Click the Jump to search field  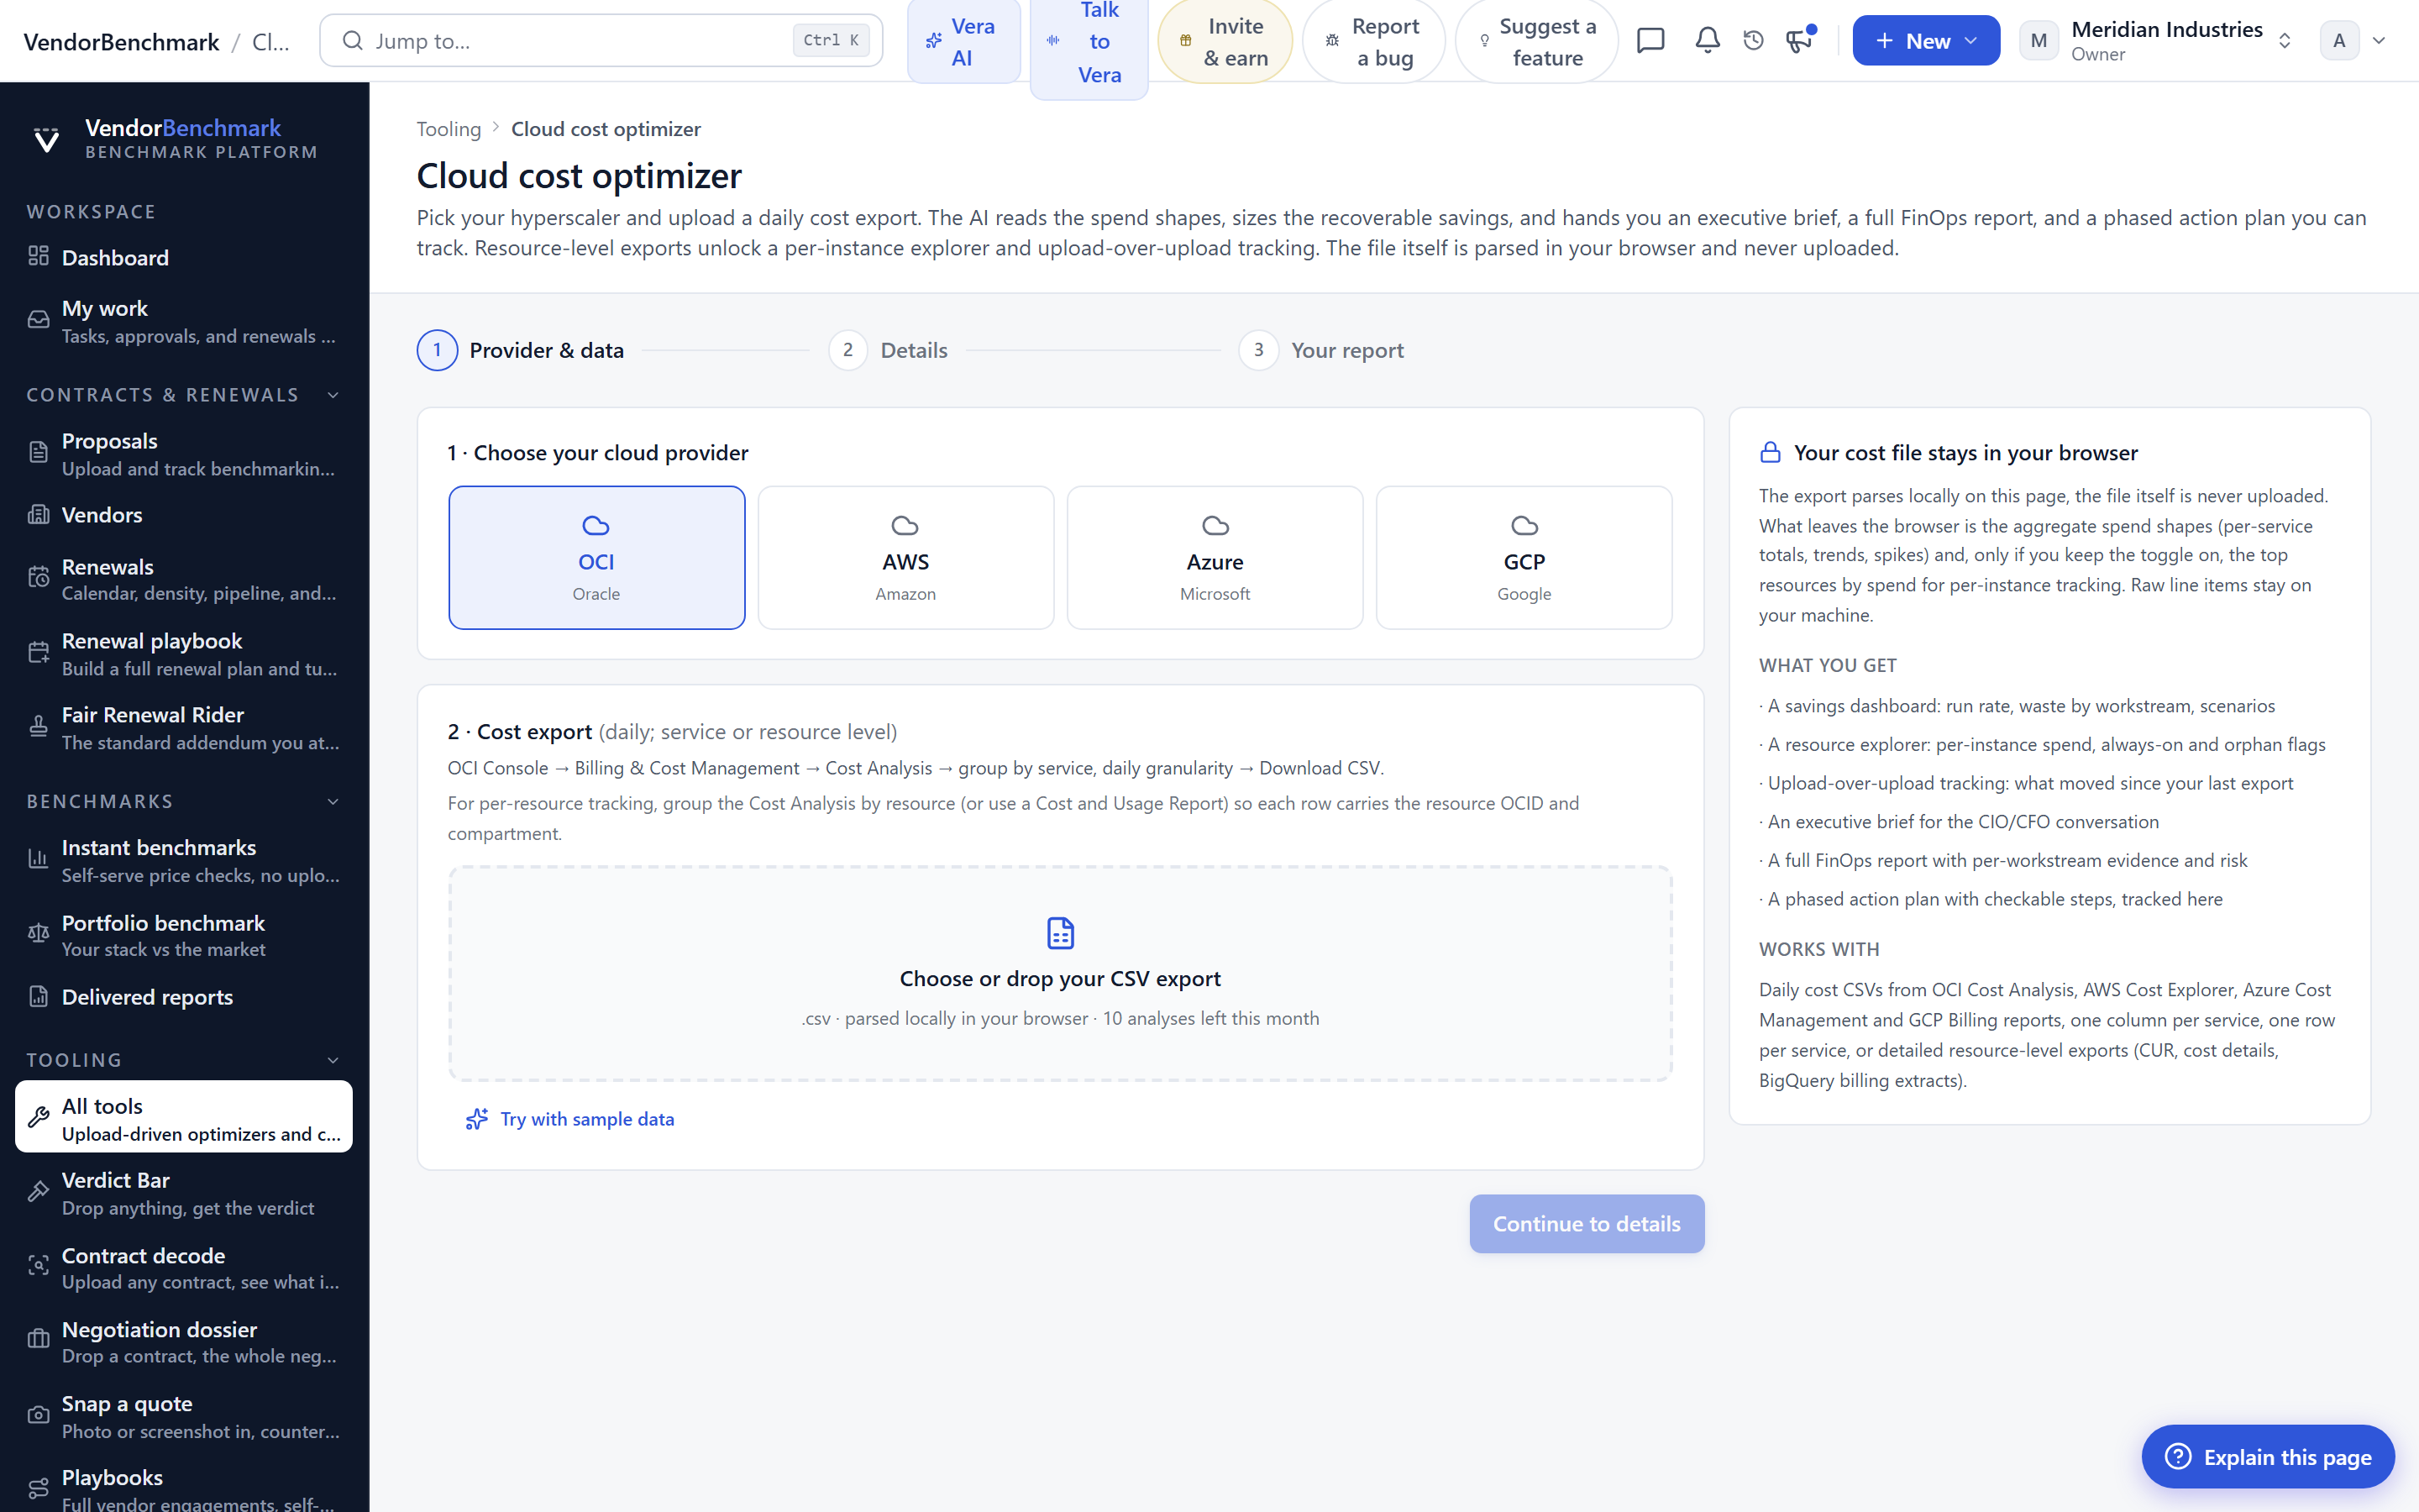click(x=601, y=40)
